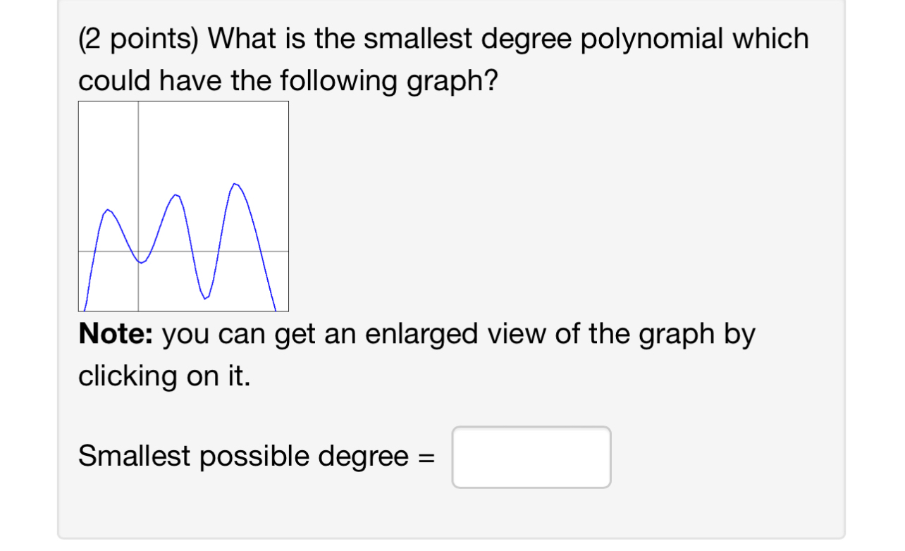Image resolution: width=905 pixels, height=551 pixels.
Task: Click the Smallest possible degree text label
Action: point(254,456)
